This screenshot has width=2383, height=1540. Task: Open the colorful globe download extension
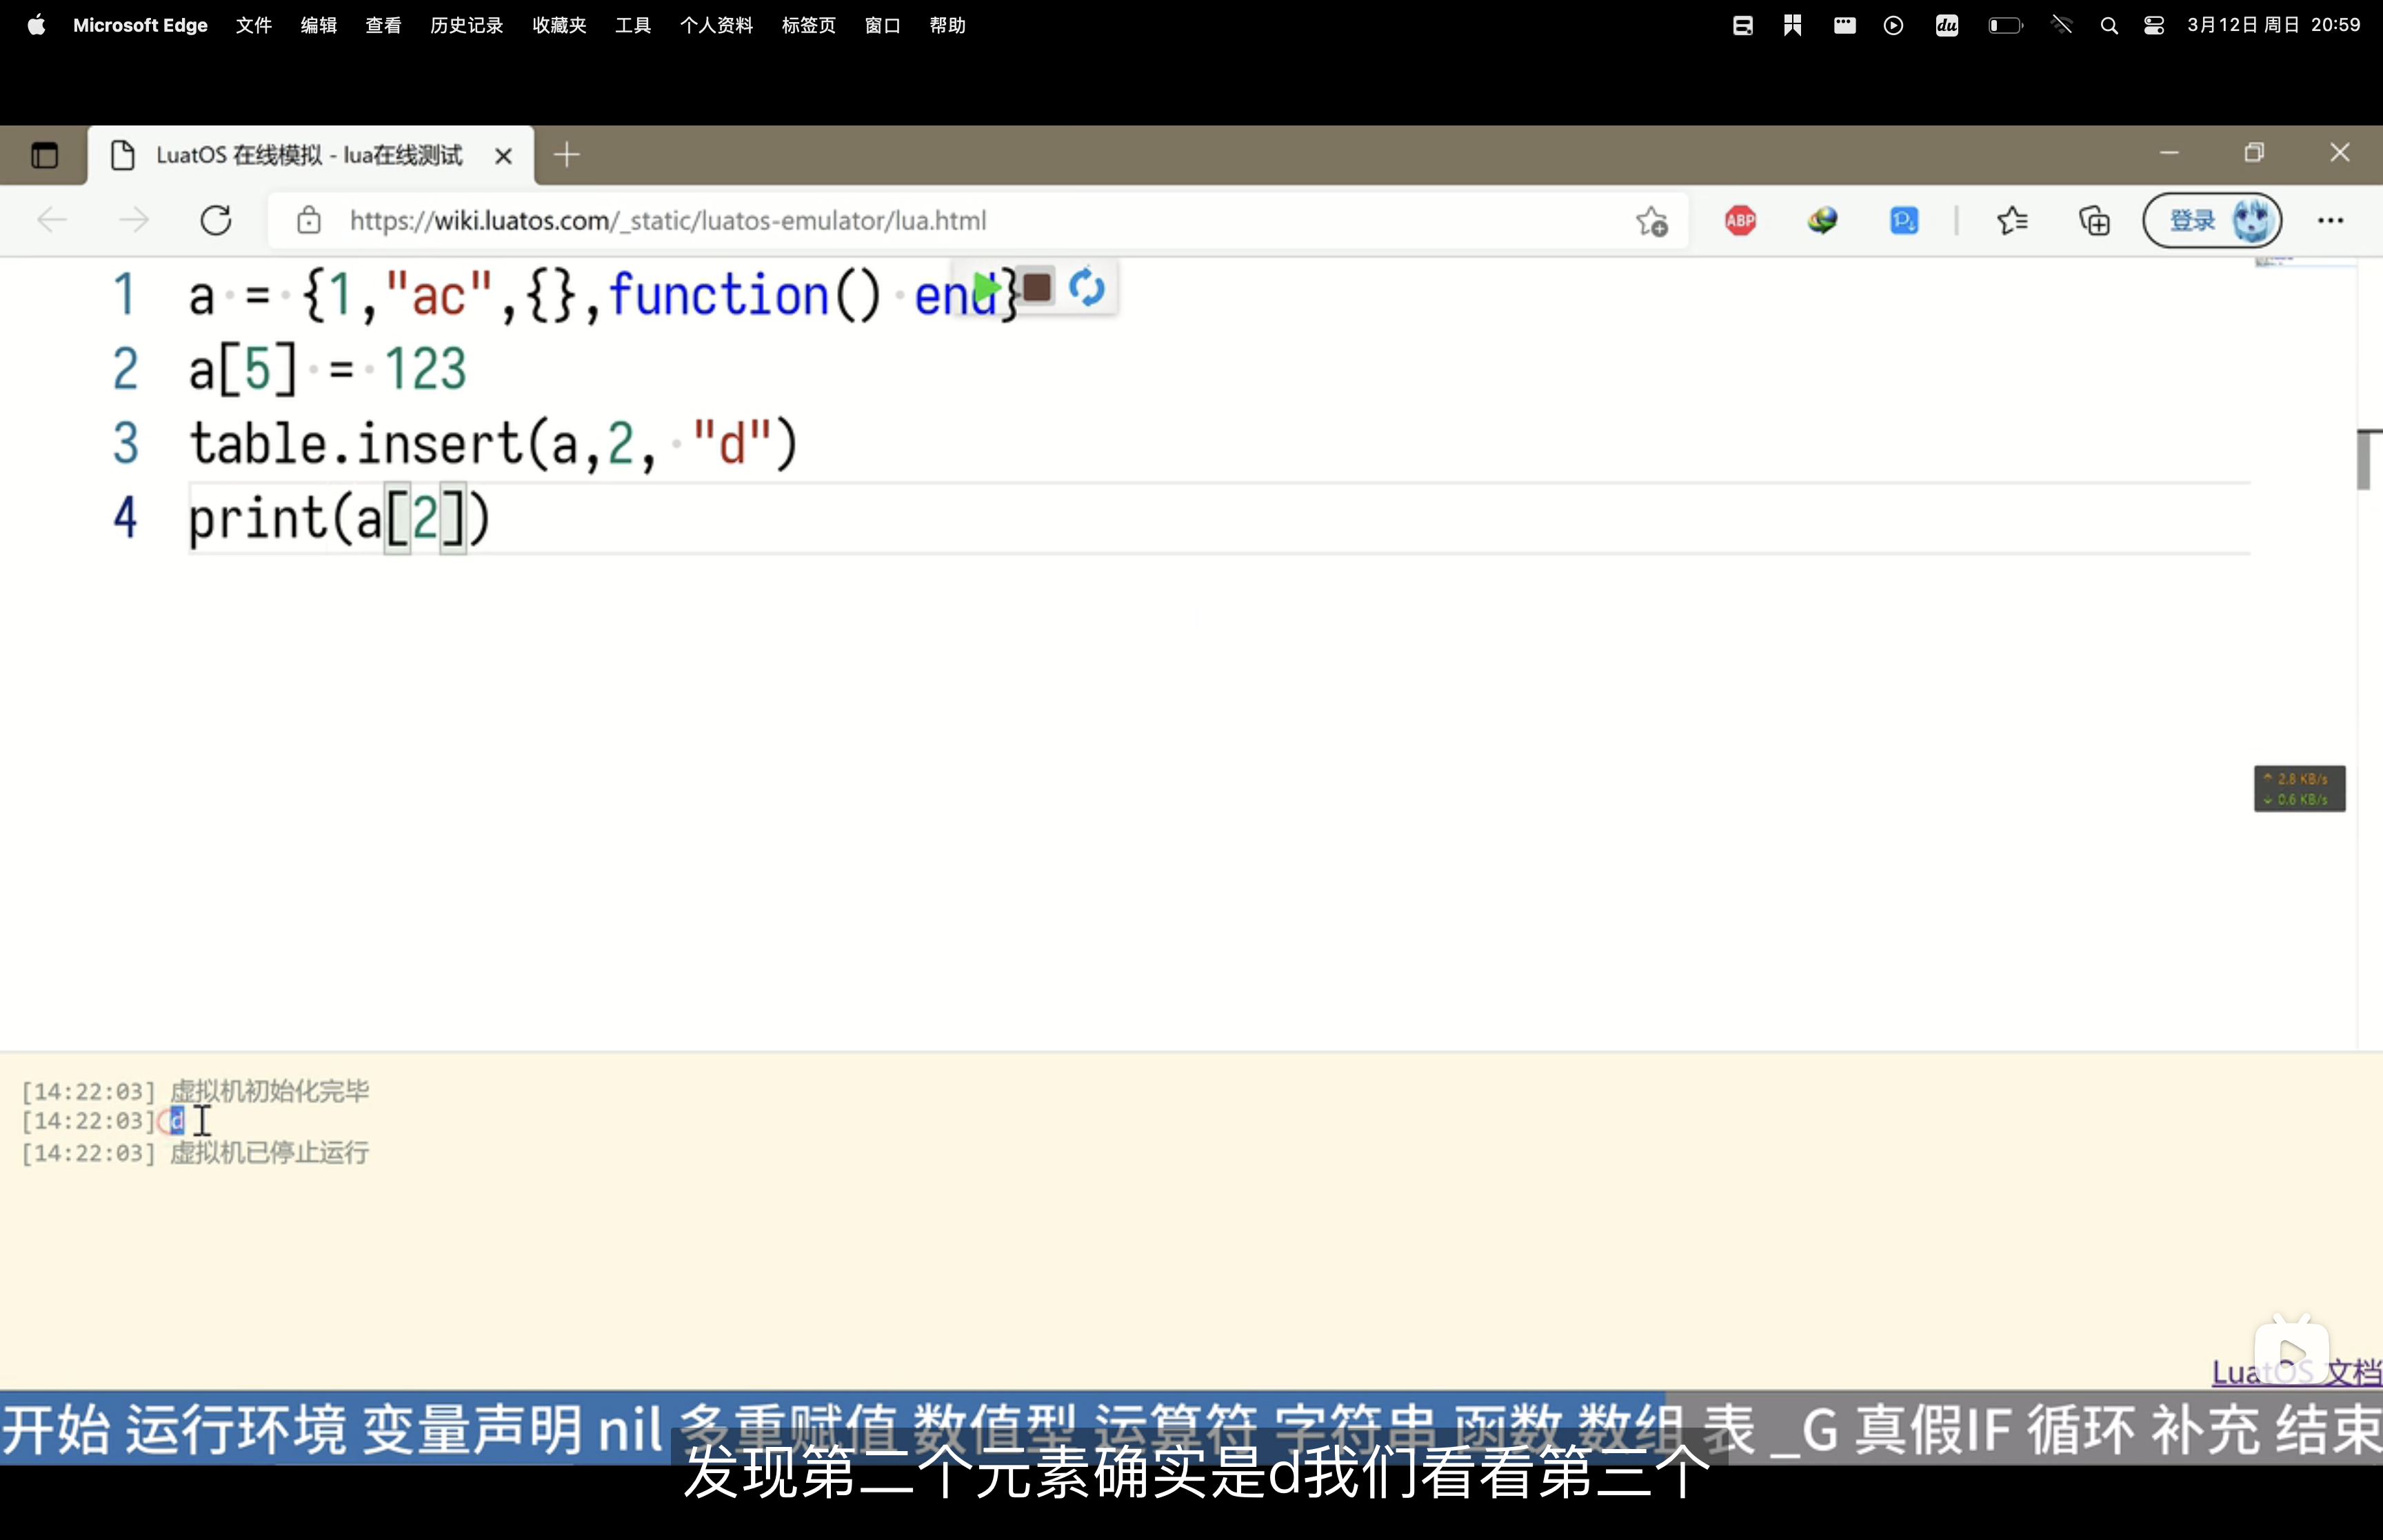pos(1822,221)
